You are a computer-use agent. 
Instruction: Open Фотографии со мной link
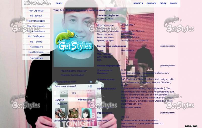coord(65,82)
